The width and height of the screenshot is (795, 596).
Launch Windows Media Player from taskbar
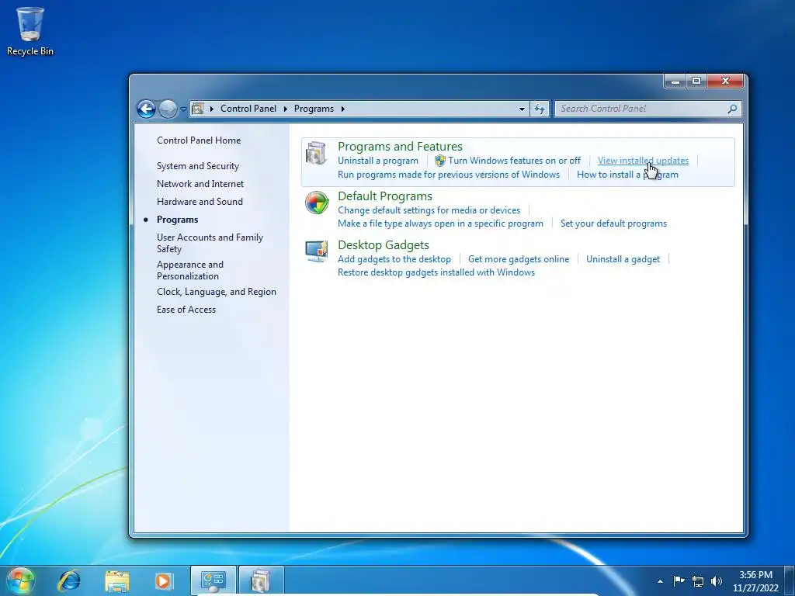pyautogui.click(x=163, y=580)
